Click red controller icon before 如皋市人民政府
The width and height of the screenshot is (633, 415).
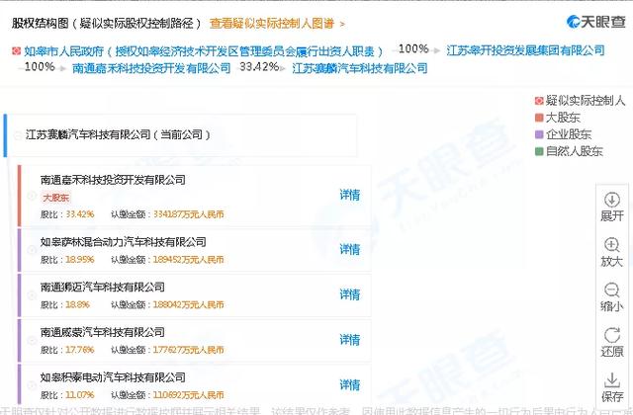coord(16,50)
